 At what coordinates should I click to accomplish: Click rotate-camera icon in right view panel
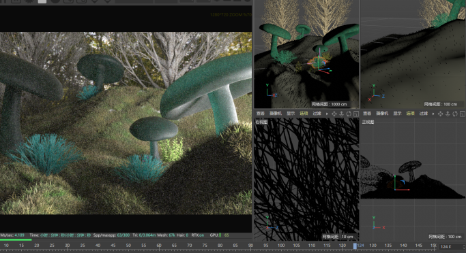(x=349, y=114)
